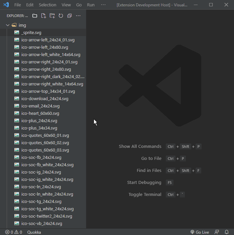The height and width of the screenshot is (235, 234).
Task: Click the EXPLORER panel title
Action: (x=17, y=16)
